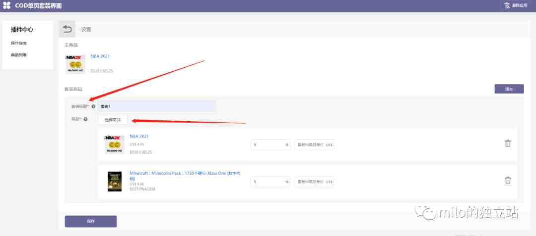Click the 插件中心 sidebar heading
This screenshot has width=536, height=236.
point(22,30)
